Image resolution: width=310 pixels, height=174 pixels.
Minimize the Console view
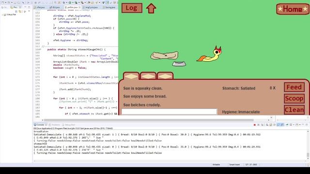coord(303,125)
